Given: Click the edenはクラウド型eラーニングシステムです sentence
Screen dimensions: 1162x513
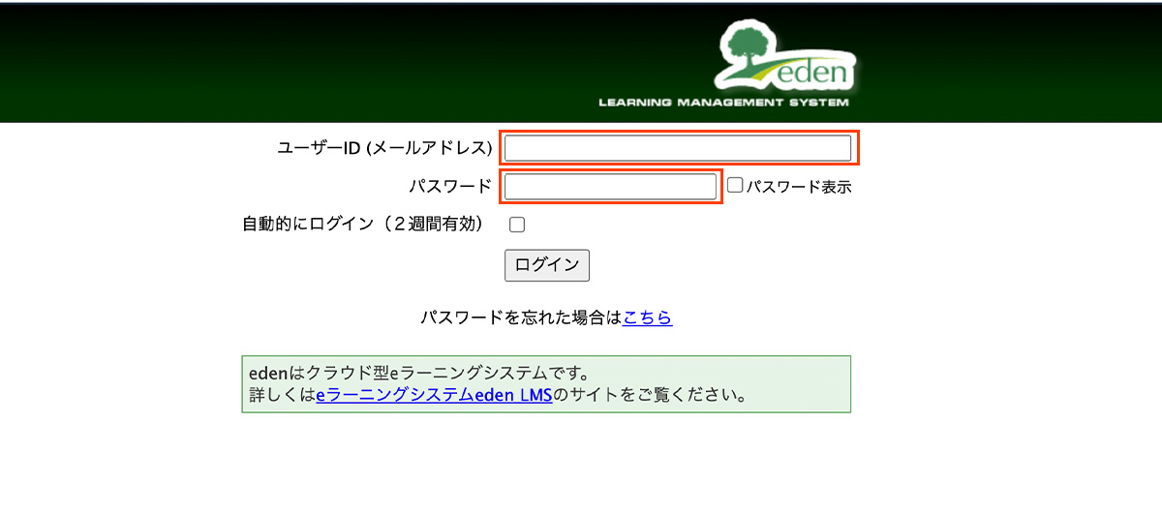Looking at the screenshot, I should click(419, 373).
